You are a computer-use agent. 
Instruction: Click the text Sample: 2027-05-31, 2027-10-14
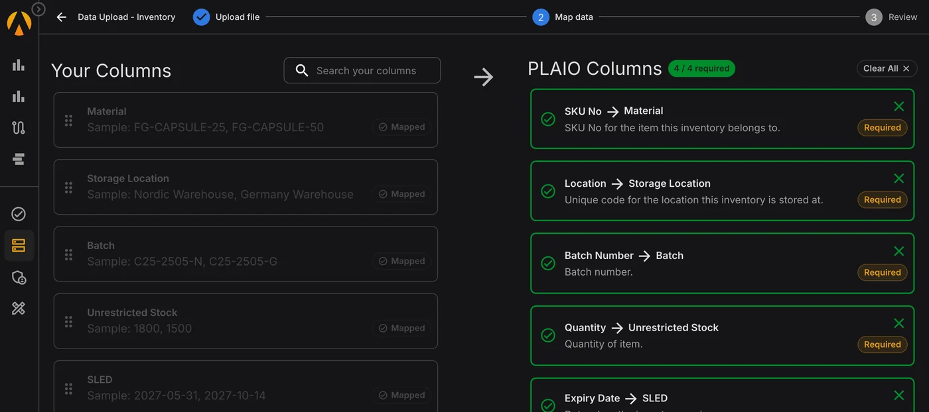177,395
